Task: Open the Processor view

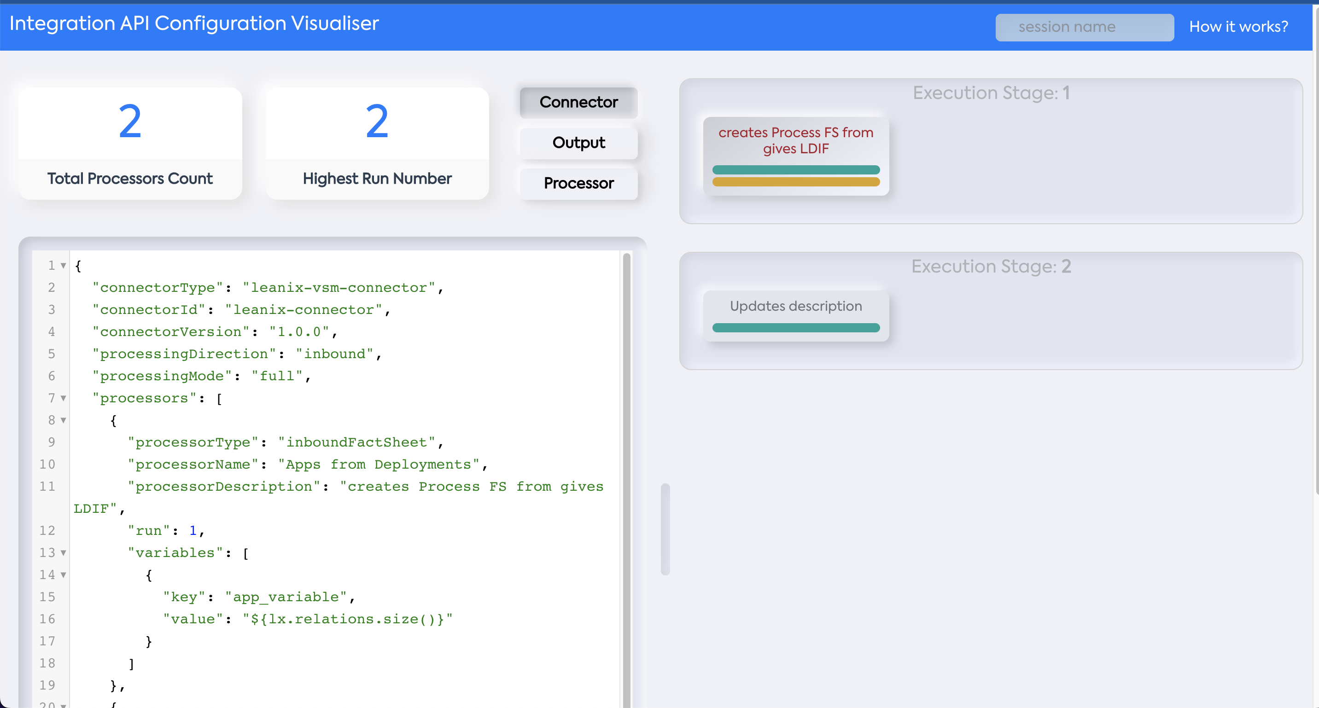Action: point(578,183)
